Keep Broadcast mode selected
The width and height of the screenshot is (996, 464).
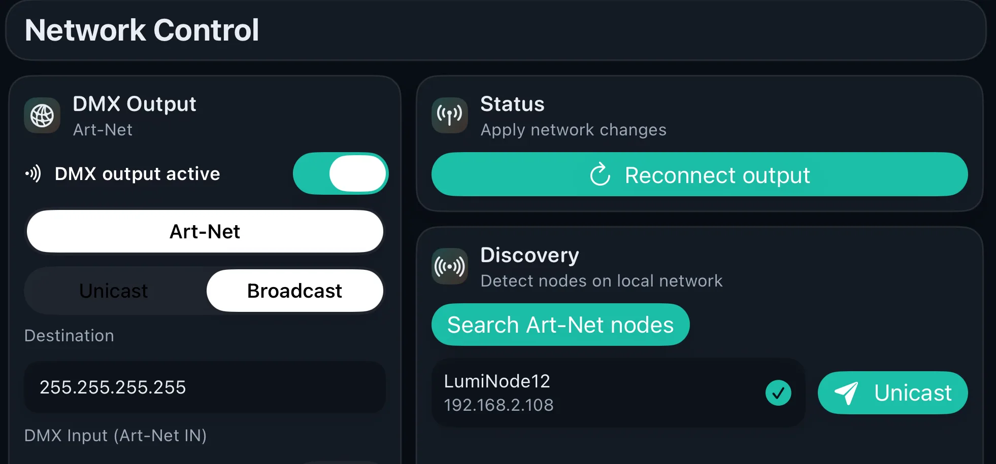pyautogui.click(x=294, y=291)
